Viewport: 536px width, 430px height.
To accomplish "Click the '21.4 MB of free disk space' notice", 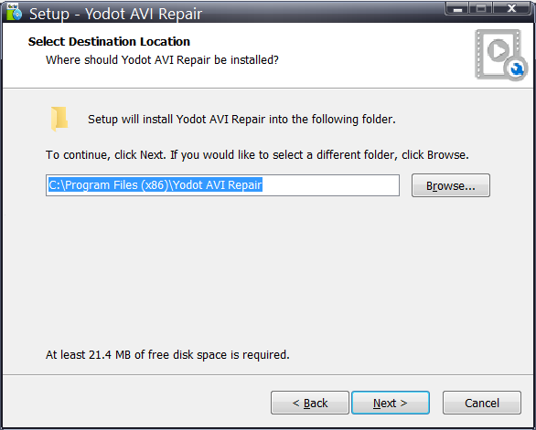I will pos(167,355).
